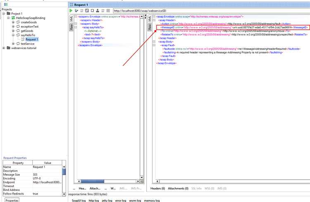Image resolution: width=310 pixels, height=202 pixels.
Task: Select the Raw tab of the request editor
Action: [72, 27]
